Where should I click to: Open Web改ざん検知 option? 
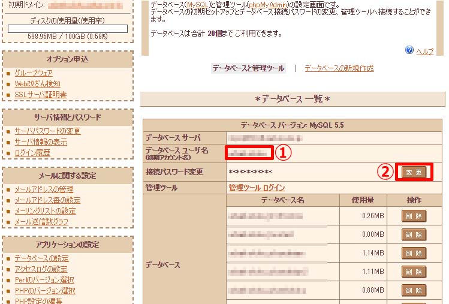click(37, 84)
